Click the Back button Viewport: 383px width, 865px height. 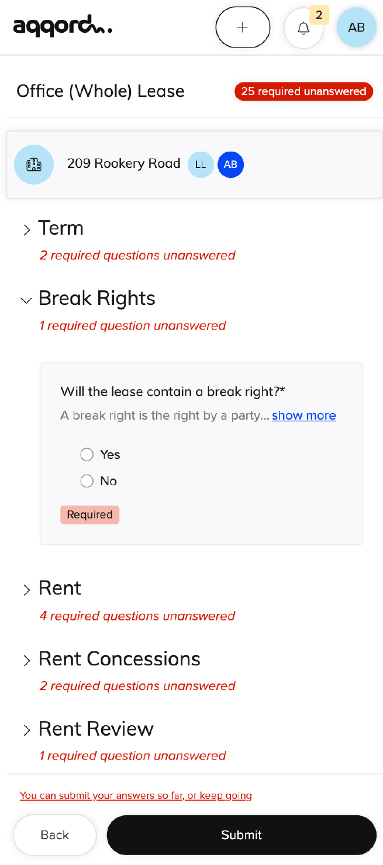(55, 835)
